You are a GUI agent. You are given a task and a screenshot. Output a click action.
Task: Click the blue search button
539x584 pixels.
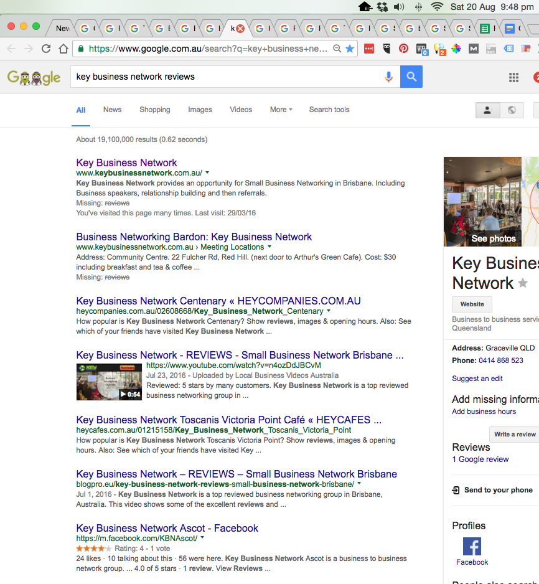(411, 77)
